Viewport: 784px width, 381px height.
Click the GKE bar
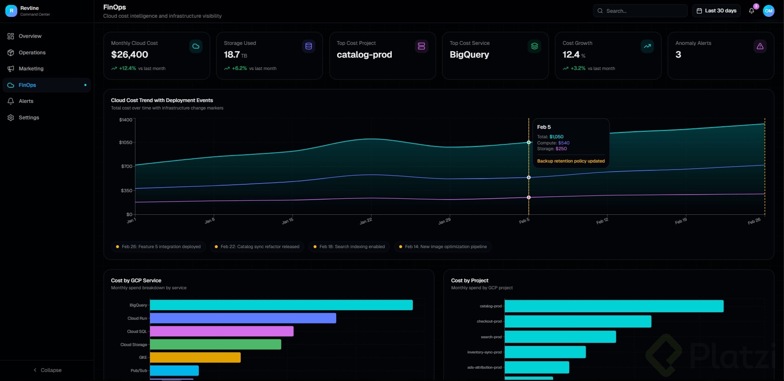click(195, 358)
